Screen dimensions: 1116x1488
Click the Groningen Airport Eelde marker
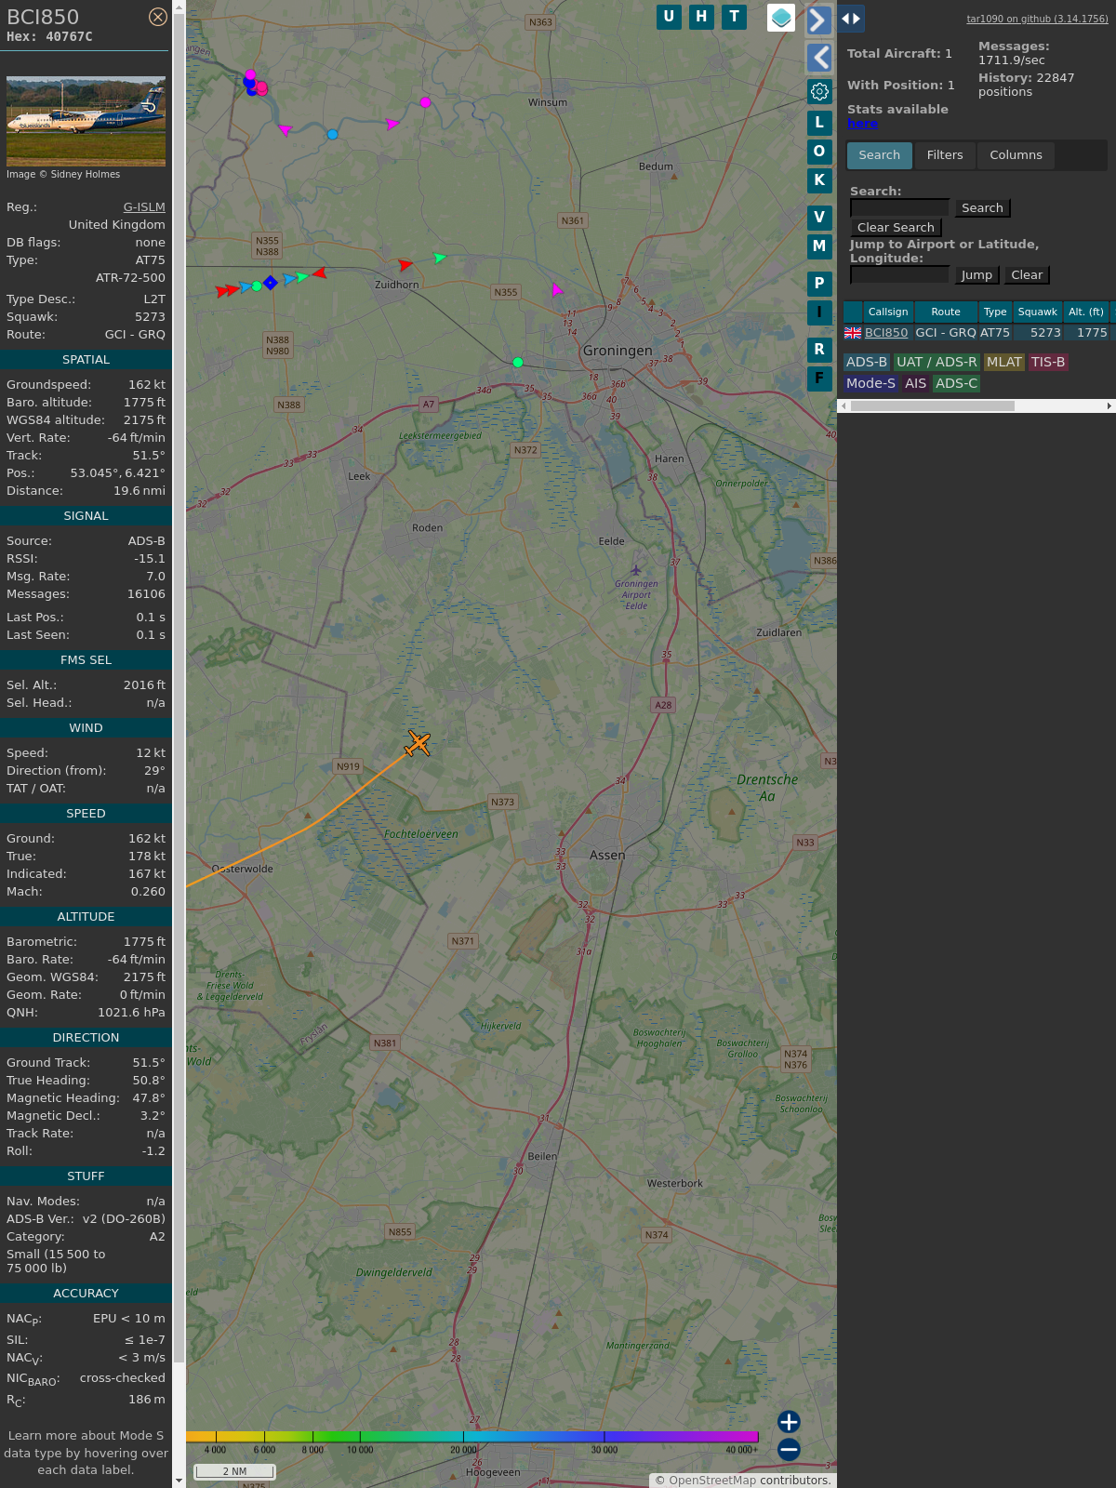(636, 570)
